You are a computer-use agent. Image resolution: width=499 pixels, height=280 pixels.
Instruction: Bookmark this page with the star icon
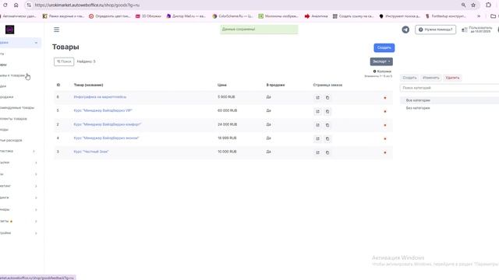pyautogui.click(x=473, y=5)
